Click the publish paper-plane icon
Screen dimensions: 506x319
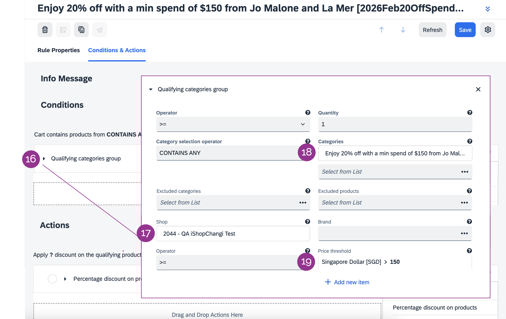coord(100,30)
